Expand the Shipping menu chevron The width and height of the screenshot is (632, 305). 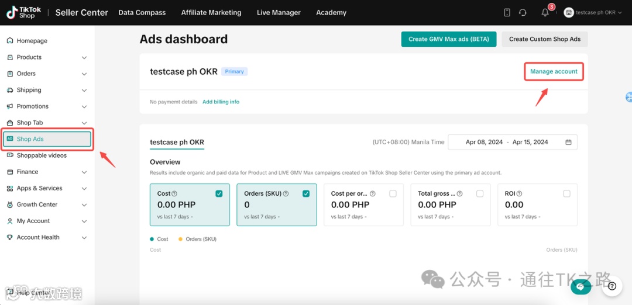(84, 91)
